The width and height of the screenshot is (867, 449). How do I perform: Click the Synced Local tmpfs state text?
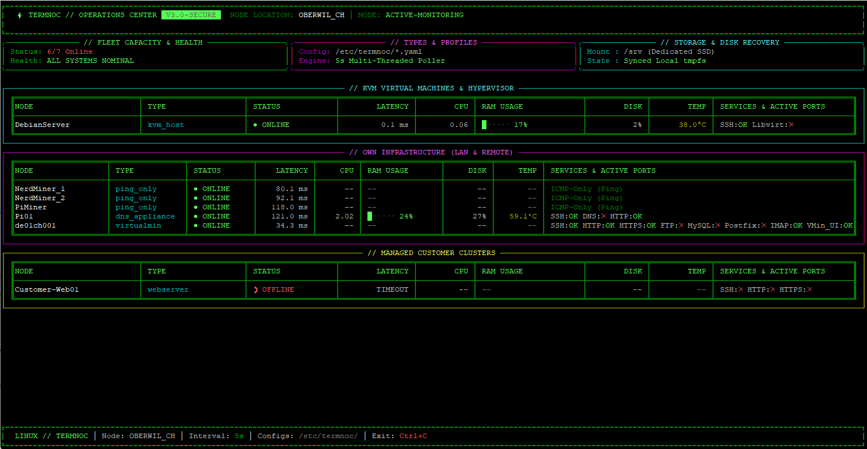(665, 61)
